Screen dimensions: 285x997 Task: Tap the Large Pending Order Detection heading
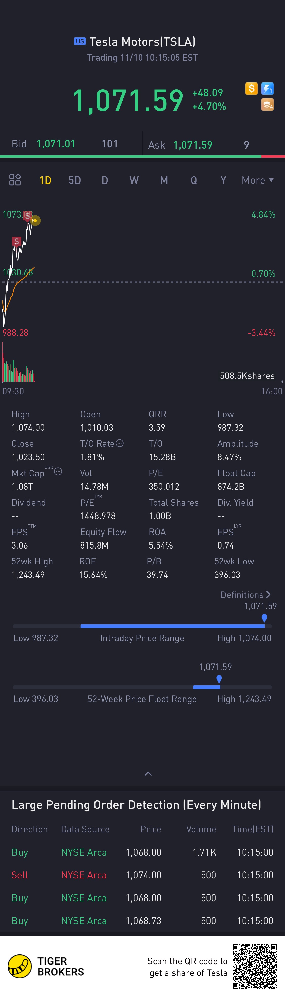tap(136, 805)
